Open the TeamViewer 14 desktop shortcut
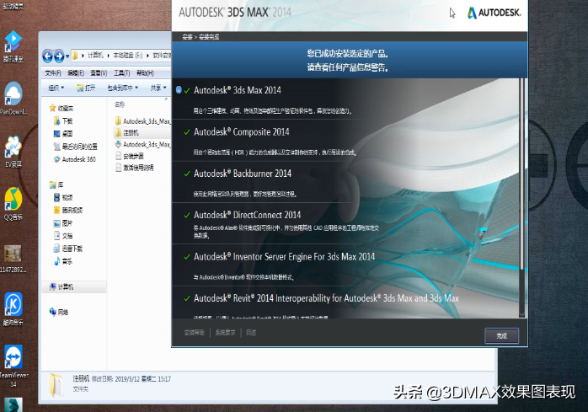Viewport: 588px width, 412px height. point(13,366)
